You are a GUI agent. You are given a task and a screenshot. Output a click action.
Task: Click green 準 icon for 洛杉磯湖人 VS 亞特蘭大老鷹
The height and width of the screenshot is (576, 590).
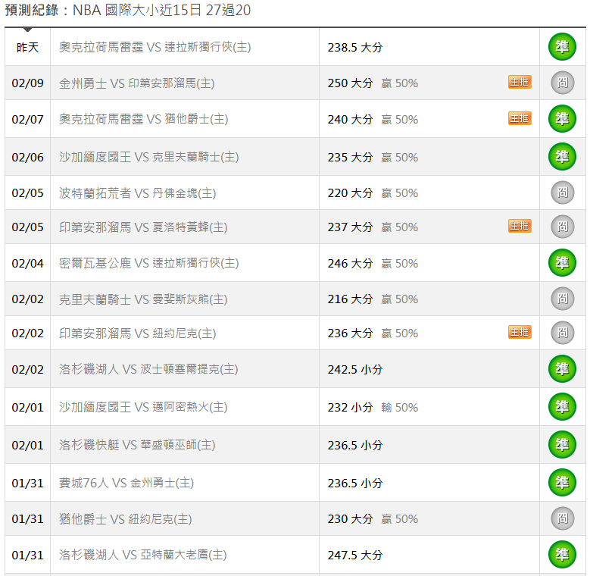point(562,554)
